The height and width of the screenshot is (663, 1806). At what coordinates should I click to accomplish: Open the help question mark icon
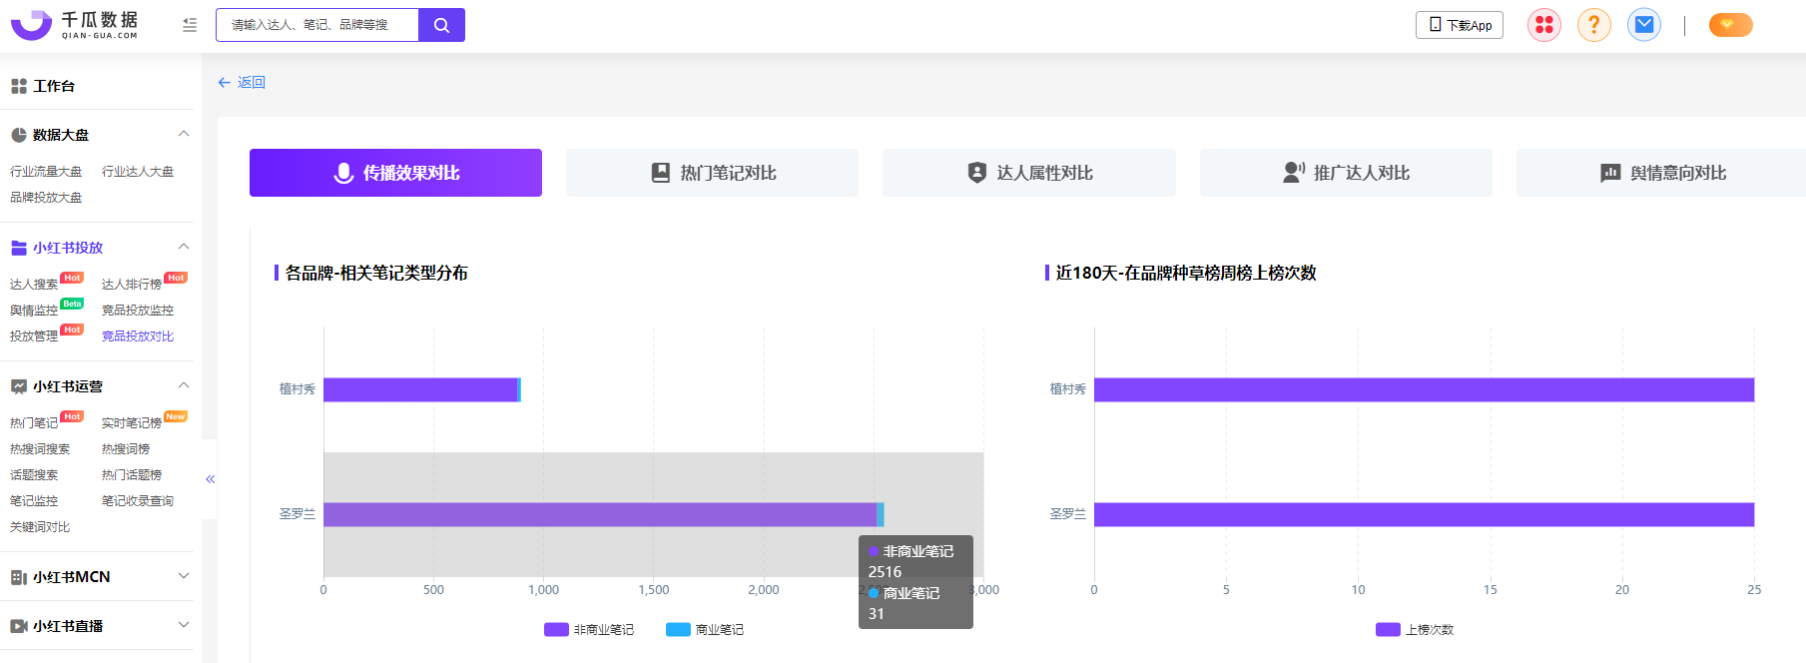click(1594, 25)
